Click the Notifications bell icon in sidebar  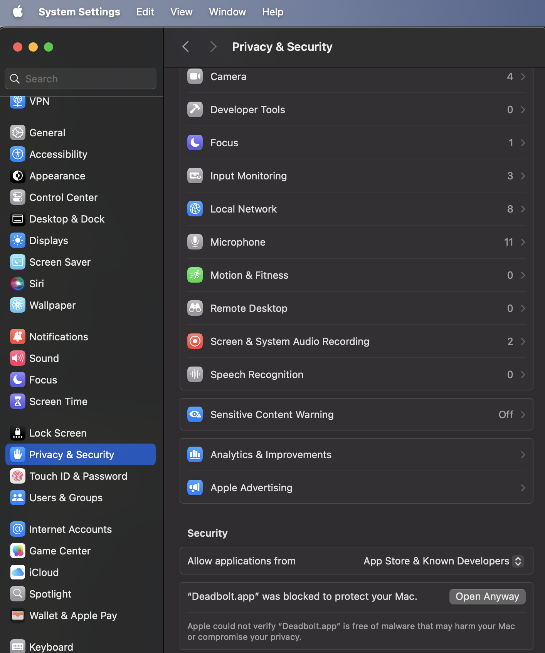pos(18,337)
